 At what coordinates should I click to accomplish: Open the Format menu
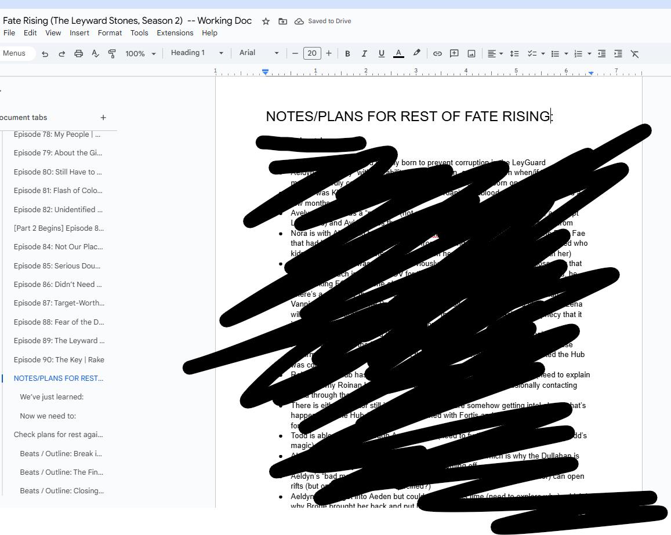pyautogui.click(x=110, y=33)
